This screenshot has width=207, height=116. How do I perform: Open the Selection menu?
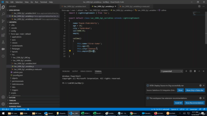19,2
